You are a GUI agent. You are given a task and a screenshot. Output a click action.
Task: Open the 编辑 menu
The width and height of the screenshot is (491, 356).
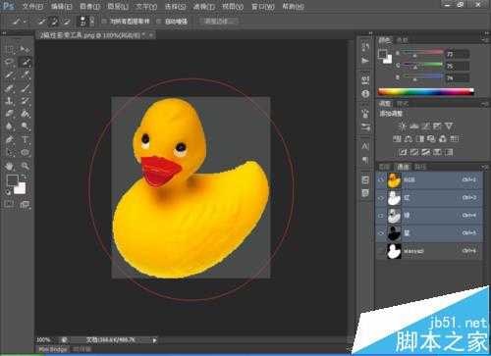[x=62, y=6]
